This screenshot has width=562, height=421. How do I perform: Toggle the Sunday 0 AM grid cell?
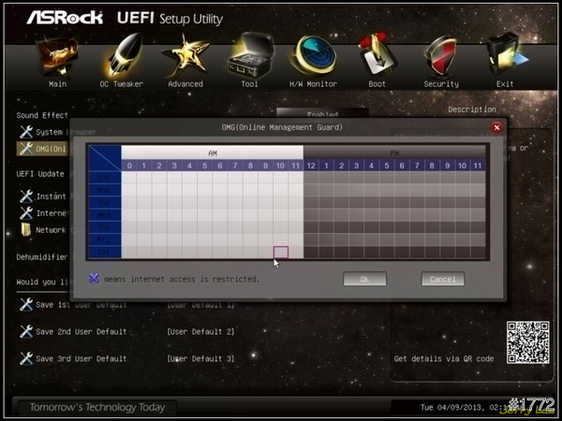click(129, 177)
